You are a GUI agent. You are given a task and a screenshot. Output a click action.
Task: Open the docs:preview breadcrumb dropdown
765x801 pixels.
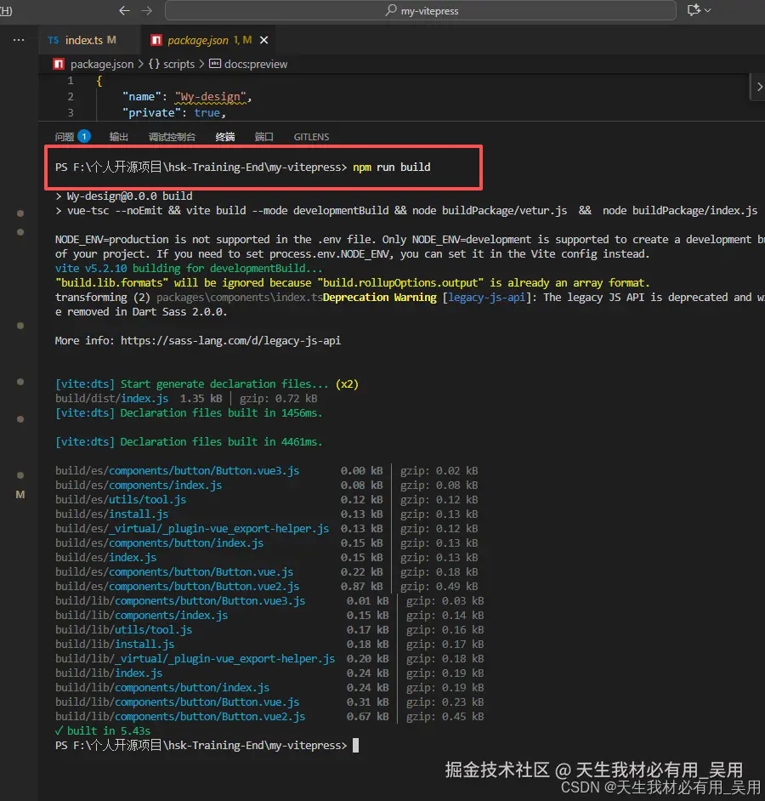pos(255,64)
